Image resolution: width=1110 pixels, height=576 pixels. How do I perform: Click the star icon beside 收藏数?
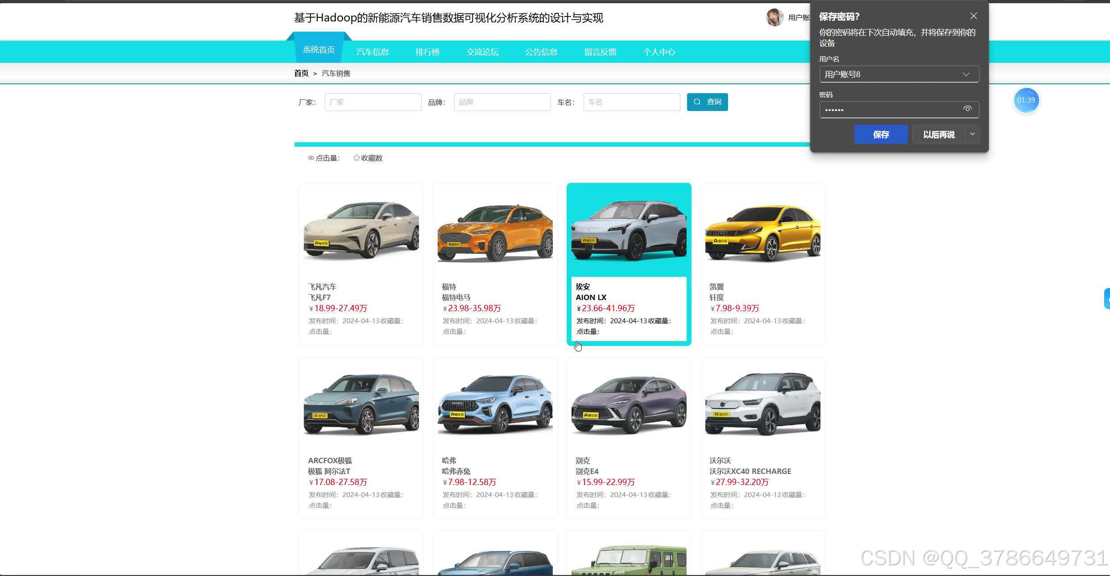tap(356, 158)
